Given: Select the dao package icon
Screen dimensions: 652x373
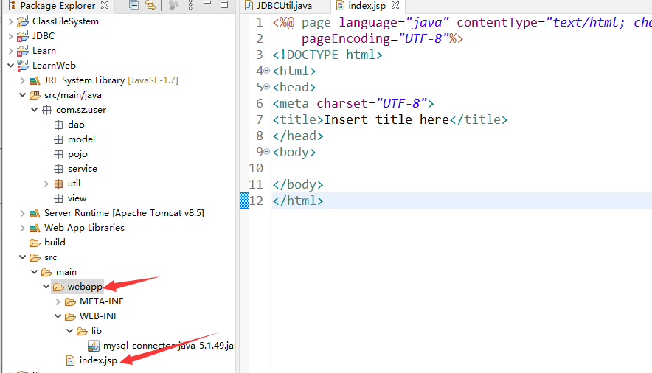Looking at the screenshot, I should (58, 125).
